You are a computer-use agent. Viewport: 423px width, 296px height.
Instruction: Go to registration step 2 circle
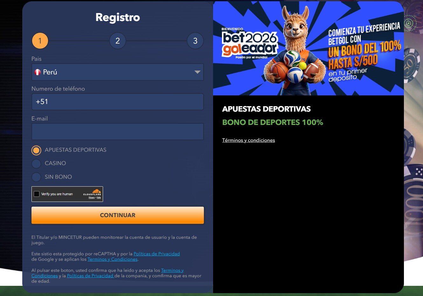(118, 41)
